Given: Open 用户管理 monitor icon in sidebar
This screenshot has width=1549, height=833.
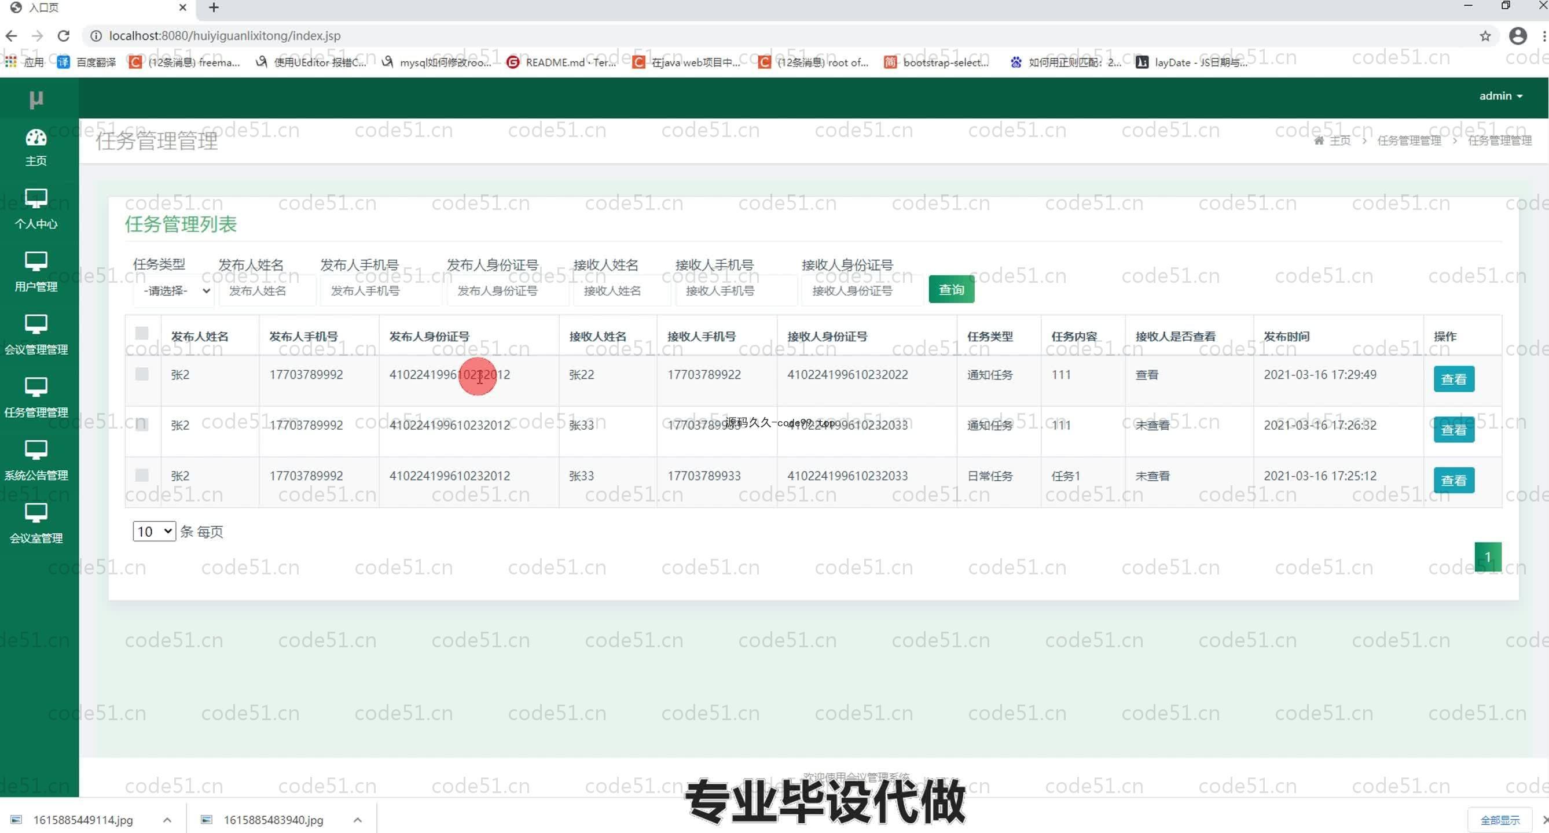Looking at the screenshot, I should coord(36,261).
